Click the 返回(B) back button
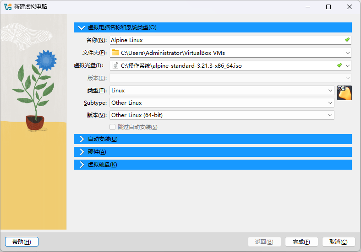Screen dimensions: 361x252 pyautogui.click(x=264, y=242)
